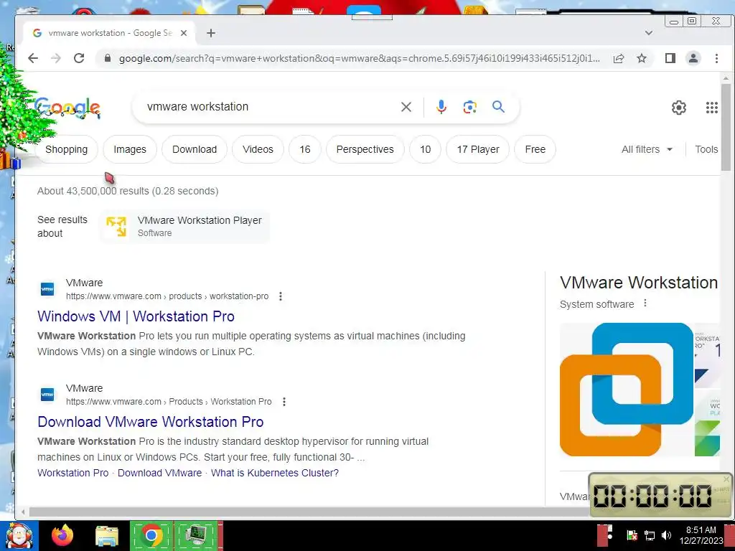Bookmark this tab with the star

[642, 58]
